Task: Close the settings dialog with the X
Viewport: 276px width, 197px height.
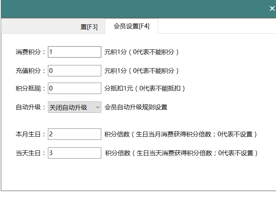Action: pos(272,8)
